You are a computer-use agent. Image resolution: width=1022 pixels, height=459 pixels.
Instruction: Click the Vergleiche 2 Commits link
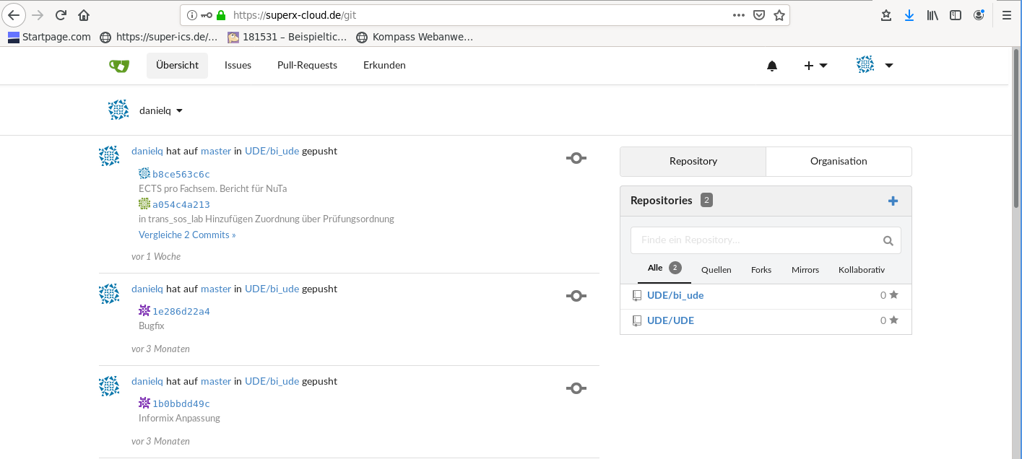[x=187, y=235]
